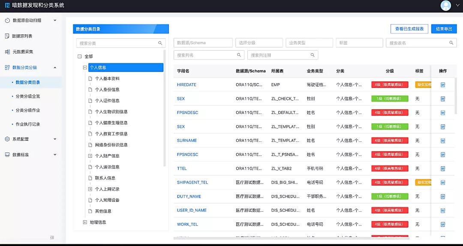Click the 元数据采集 sidebar icon
463x246 pixels.
tap(7, 52)
